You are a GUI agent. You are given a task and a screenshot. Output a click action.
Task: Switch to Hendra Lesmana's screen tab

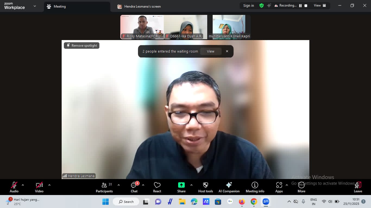pos(139,6)
